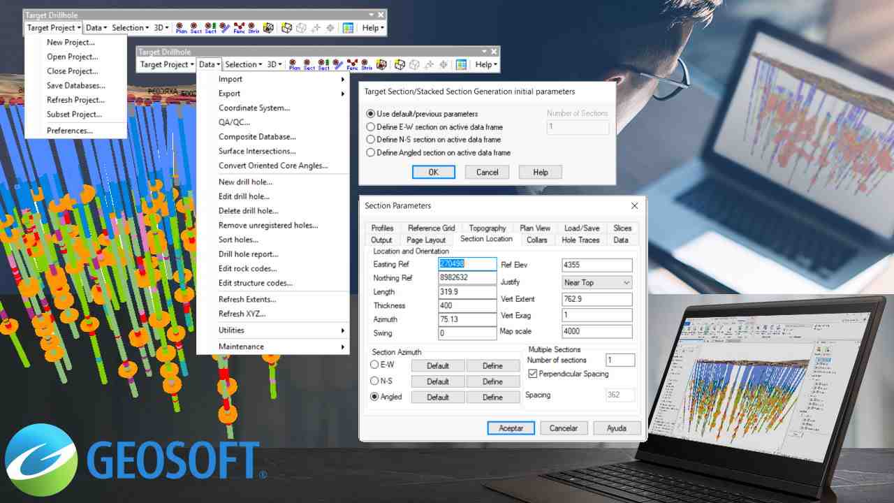Viewport: 894px width, 503px height.
Task: Click Fence diagram icon in toolbar with Data menu open
Action: (x=352, y=64)
